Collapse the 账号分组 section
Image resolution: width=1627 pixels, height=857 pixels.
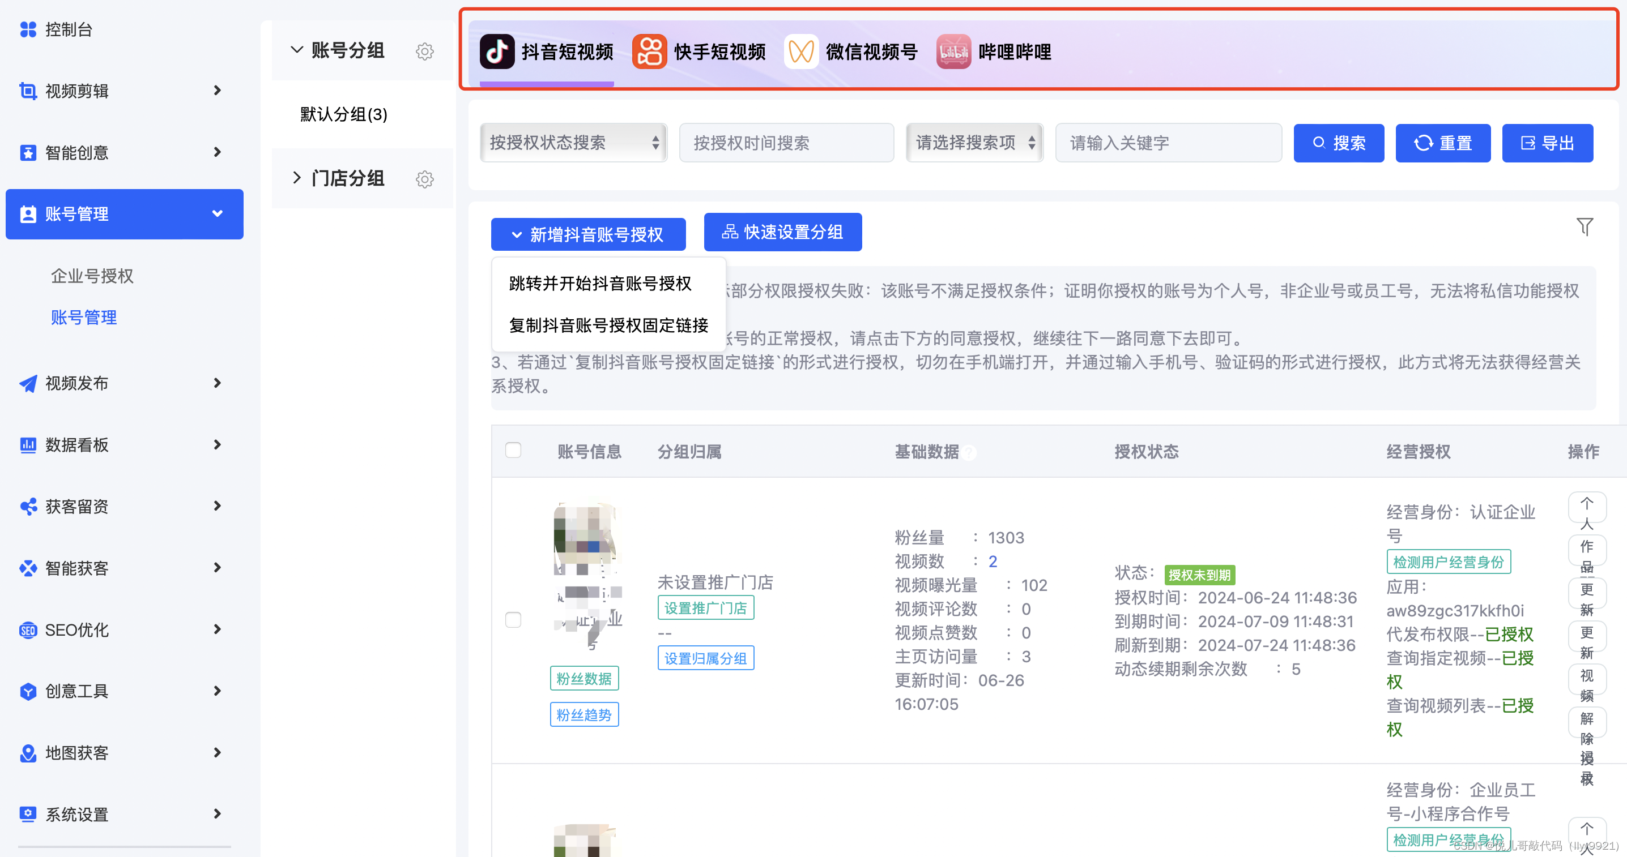(296, 50)
